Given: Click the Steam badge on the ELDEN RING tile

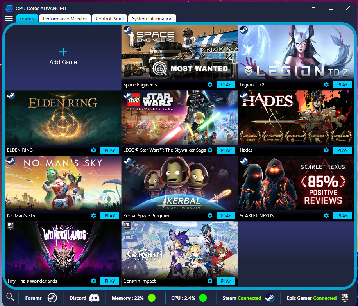Looking at the screenshot, I should click(11, 95).
